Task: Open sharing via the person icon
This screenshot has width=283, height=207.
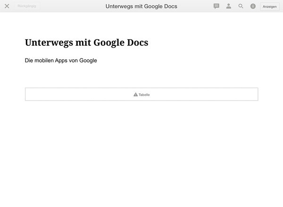Action: coord(229,6)
